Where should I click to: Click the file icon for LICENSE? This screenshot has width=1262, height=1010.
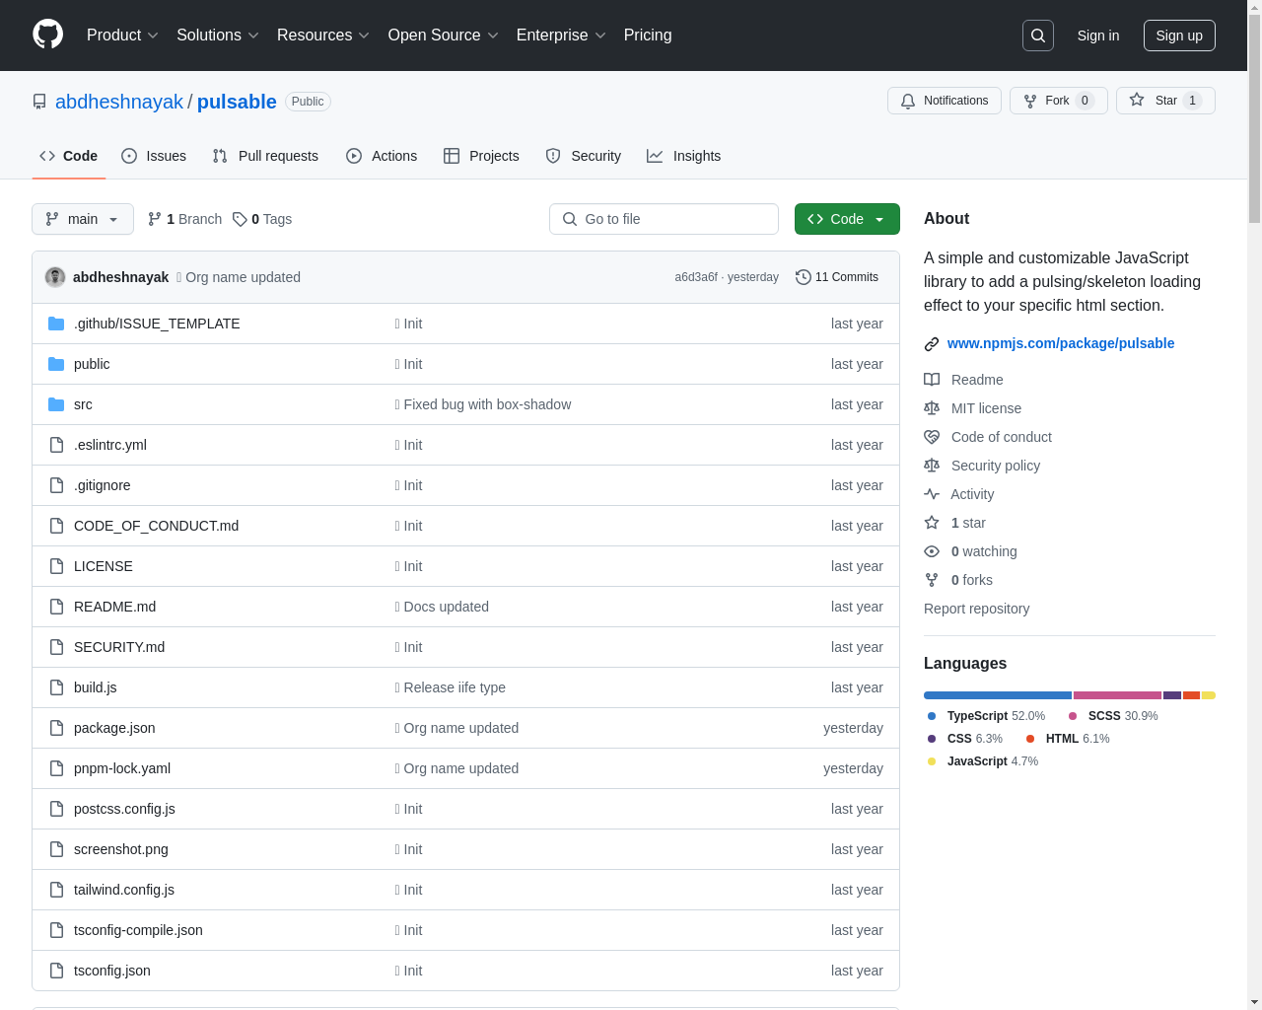(x=56, y=566)
